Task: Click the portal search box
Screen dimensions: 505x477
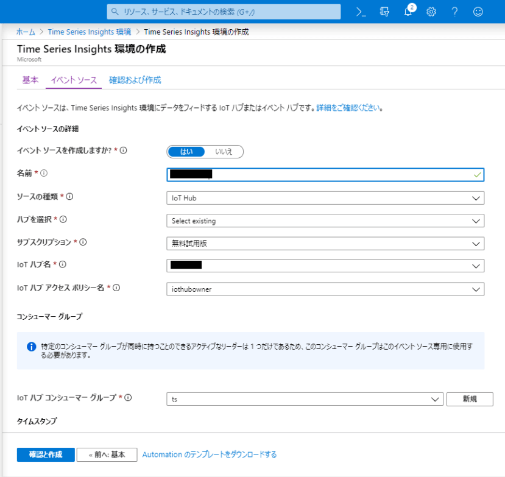Action: click(224, 12)
